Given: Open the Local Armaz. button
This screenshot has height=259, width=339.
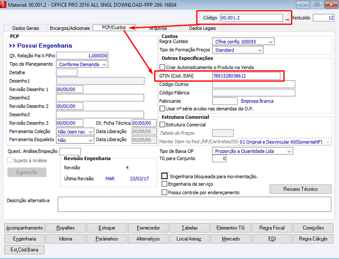Looking at the screenshot, I should click(190, 239).
